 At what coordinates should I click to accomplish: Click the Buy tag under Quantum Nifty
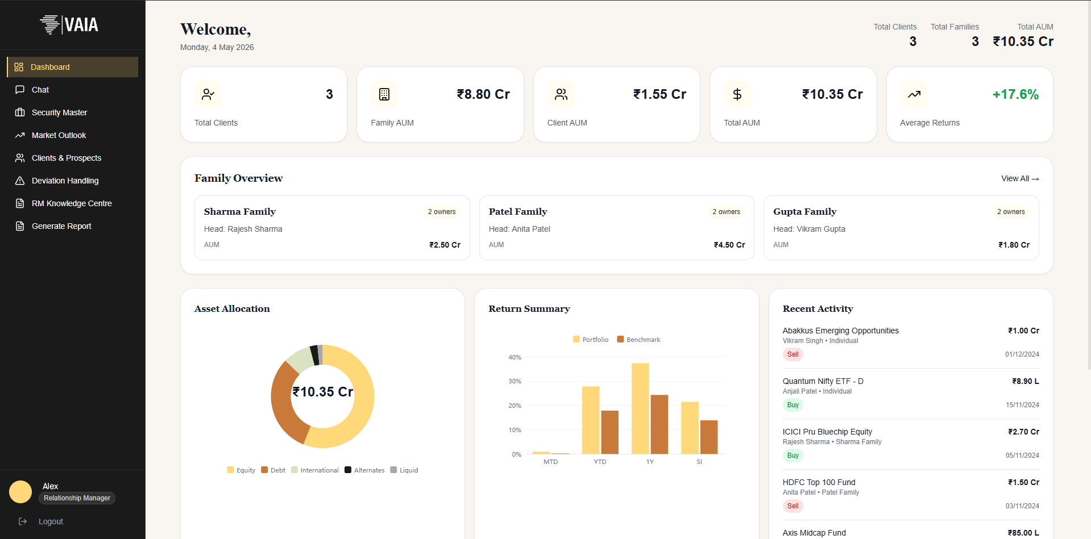pyautogui.click(x=793, y=405)
